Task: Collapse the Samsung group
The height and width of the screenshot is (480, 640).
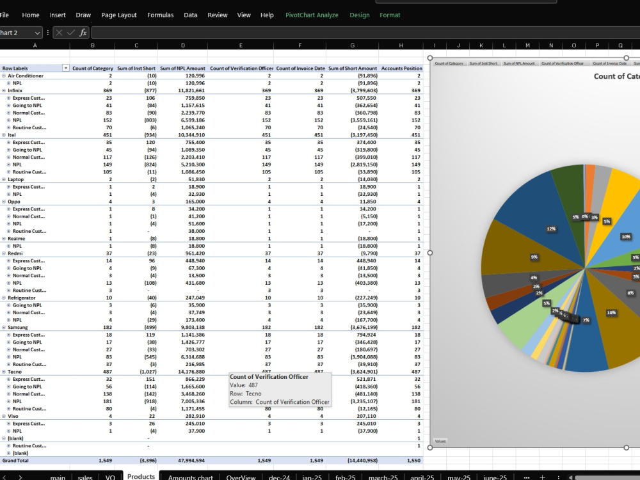Action: click(4, 327)
